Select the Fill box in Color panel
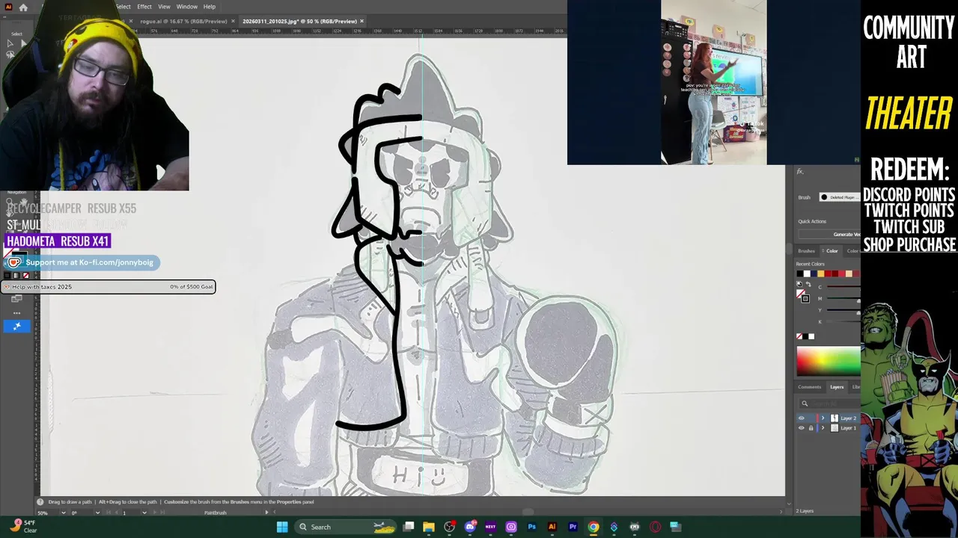 pos(800,294)
